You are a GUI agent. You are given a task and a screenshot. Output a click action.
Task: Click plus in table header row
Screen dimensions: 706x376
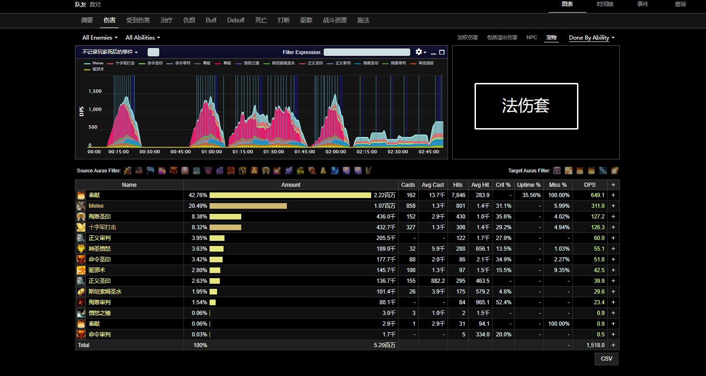pos(613,185)
